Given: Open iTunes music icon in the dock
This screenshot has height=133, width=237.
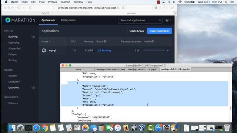Looking at the screenshot, I should click(x=118, y=128).
